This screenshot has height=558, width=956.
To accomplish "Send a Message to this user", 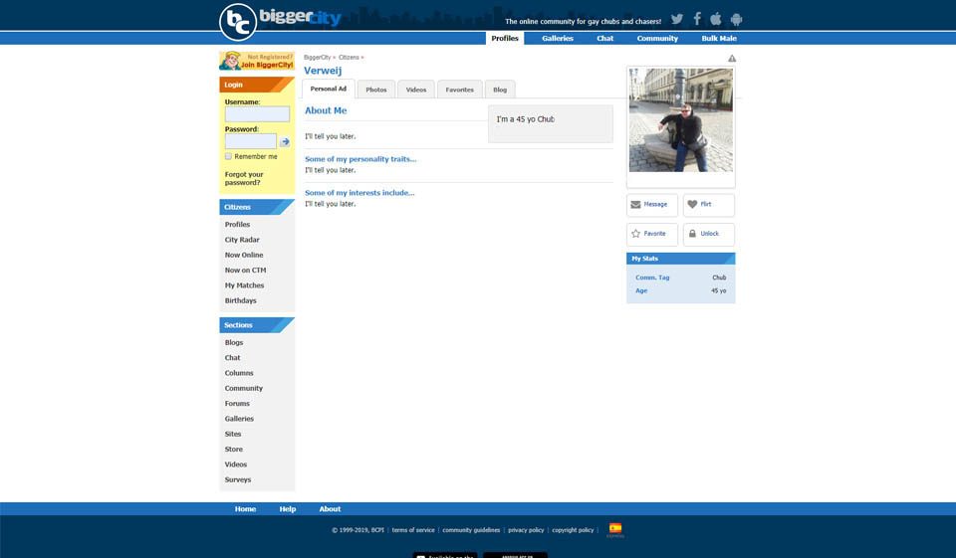I will (652, 205).
